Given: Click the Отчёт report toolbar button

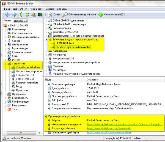Looking at the screenshot, I should tap(54, 15).
